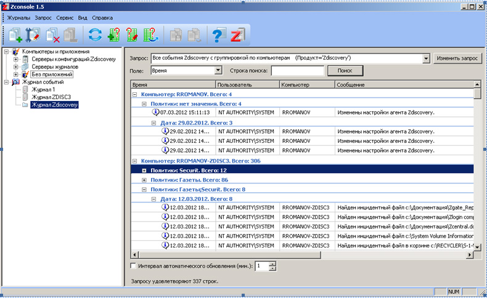Select 'Журнал ZDISC3' in the tree
This screenshot has height=298, width=487.
51,97
